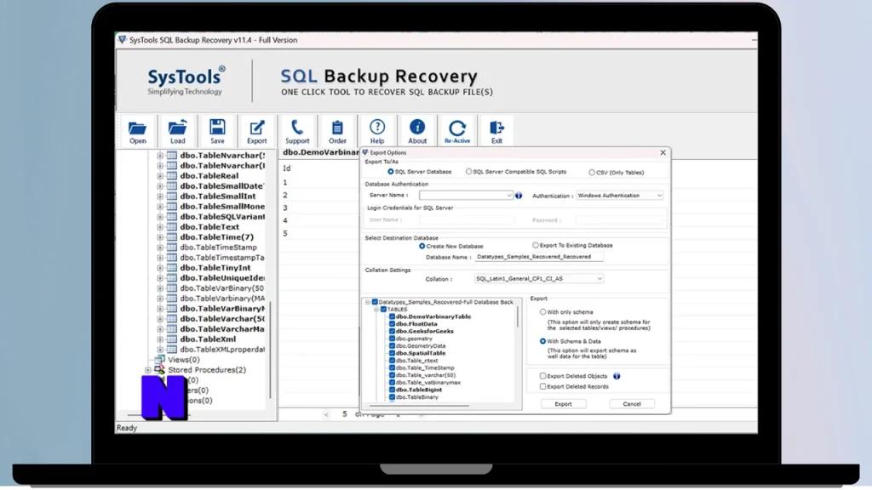Collapse Datatypes_Samples_Recovered root node in export tree

(368, 302)
